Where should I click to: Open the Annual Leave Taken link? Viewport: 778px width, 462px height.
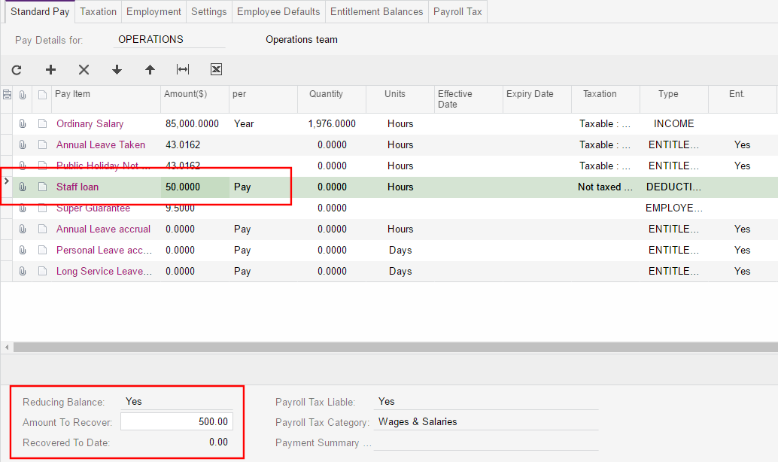[x=101, y=145]
